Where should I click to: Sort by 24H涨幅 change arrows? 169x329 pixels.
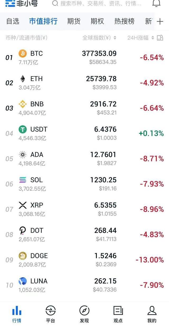[x=153, y=38]
